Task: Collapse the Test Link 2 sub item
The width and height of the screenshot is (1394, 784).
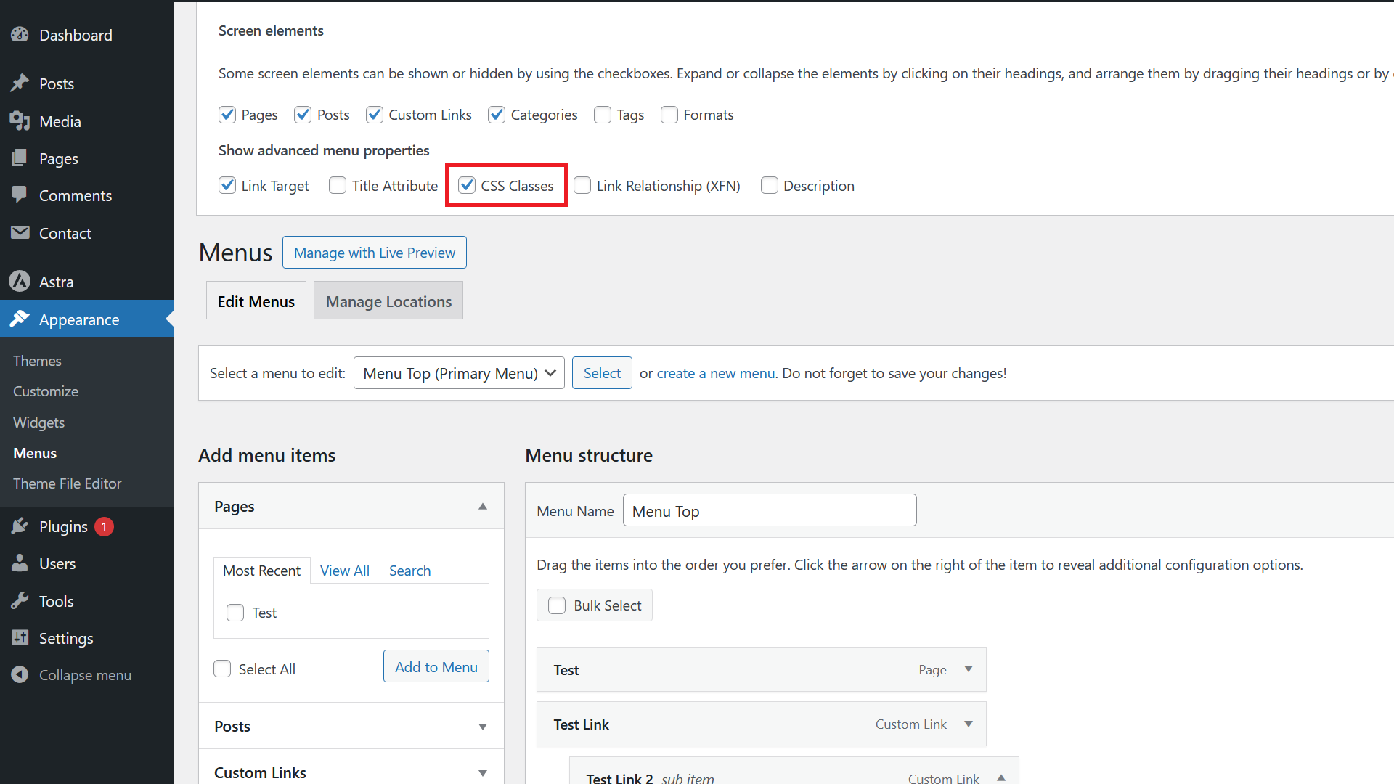Action: click(1001, 777)
